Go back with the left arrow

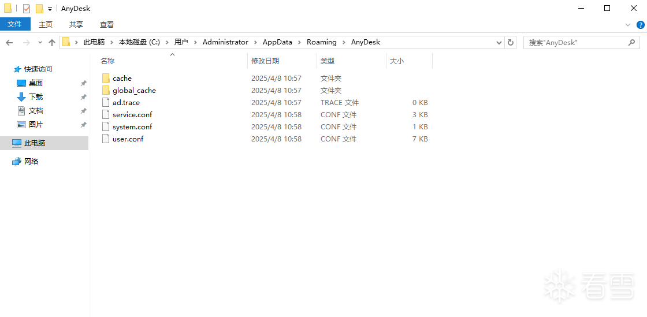point(9,42)
